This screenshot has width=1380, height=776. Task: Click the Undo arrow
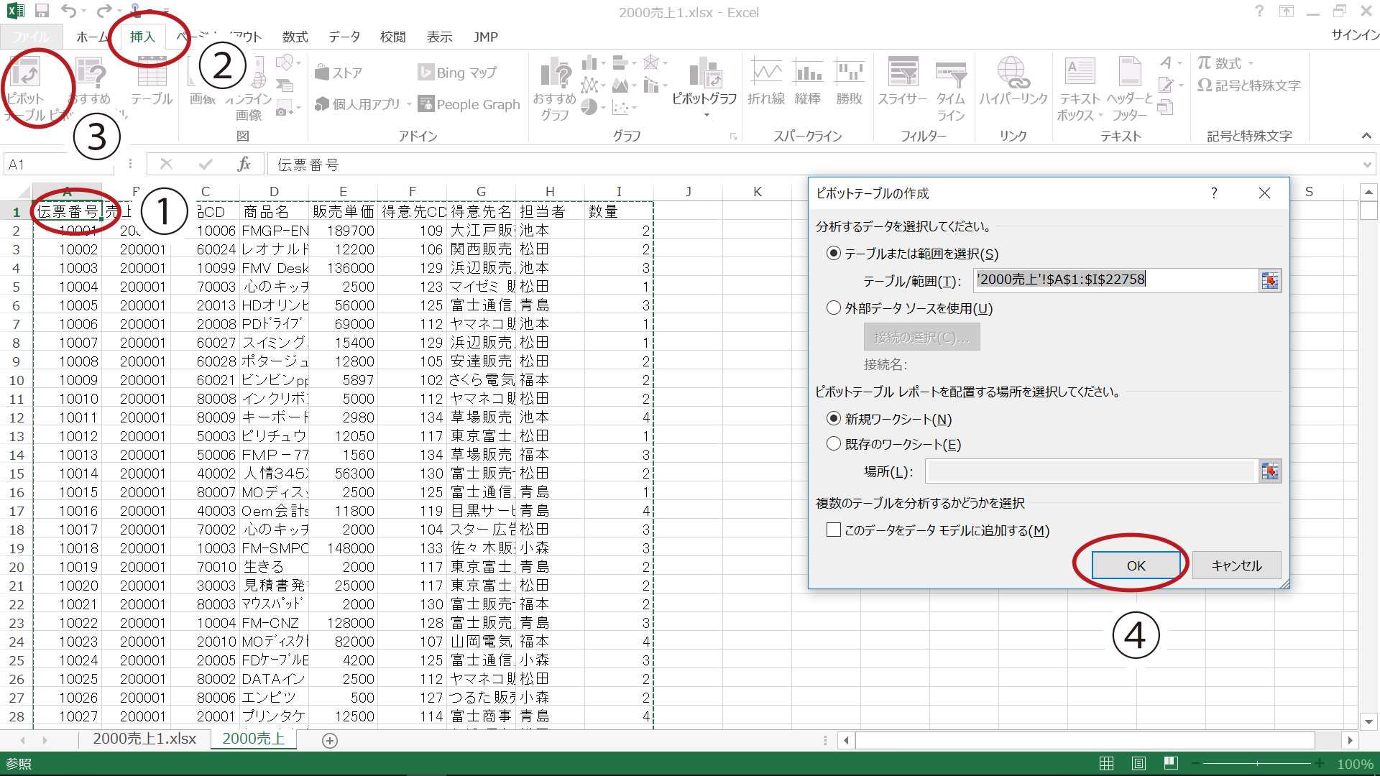point(68,11)
